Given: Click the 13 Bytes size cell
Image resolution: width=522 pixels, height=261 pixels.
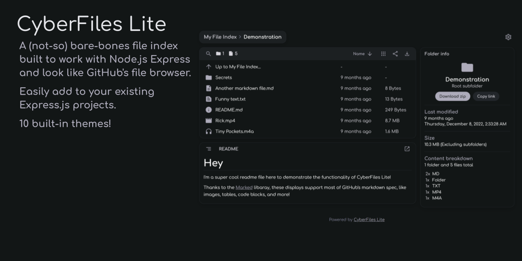Looking at the screenshot, I should [394, 99].
